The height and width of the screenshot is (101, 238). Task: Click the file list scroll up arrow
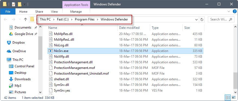[235, 27]
